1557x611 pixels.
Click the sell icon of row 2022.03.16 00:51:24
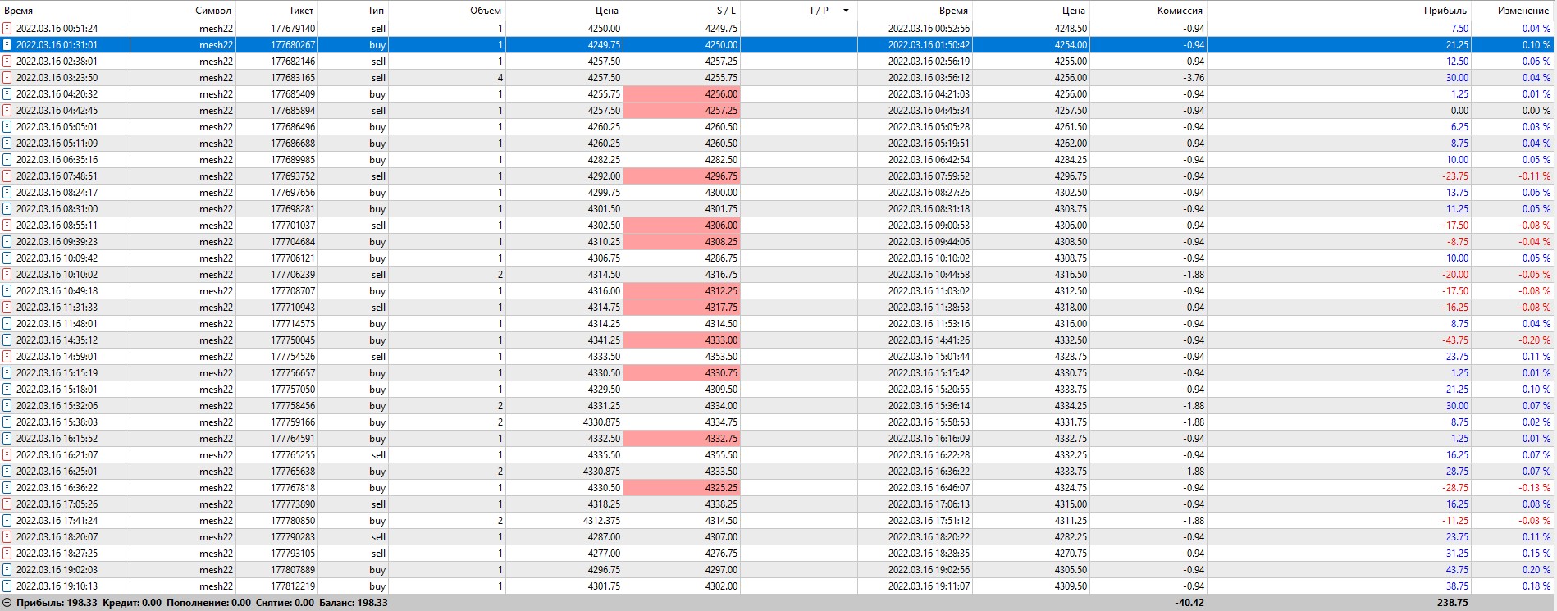pos(7,29)
